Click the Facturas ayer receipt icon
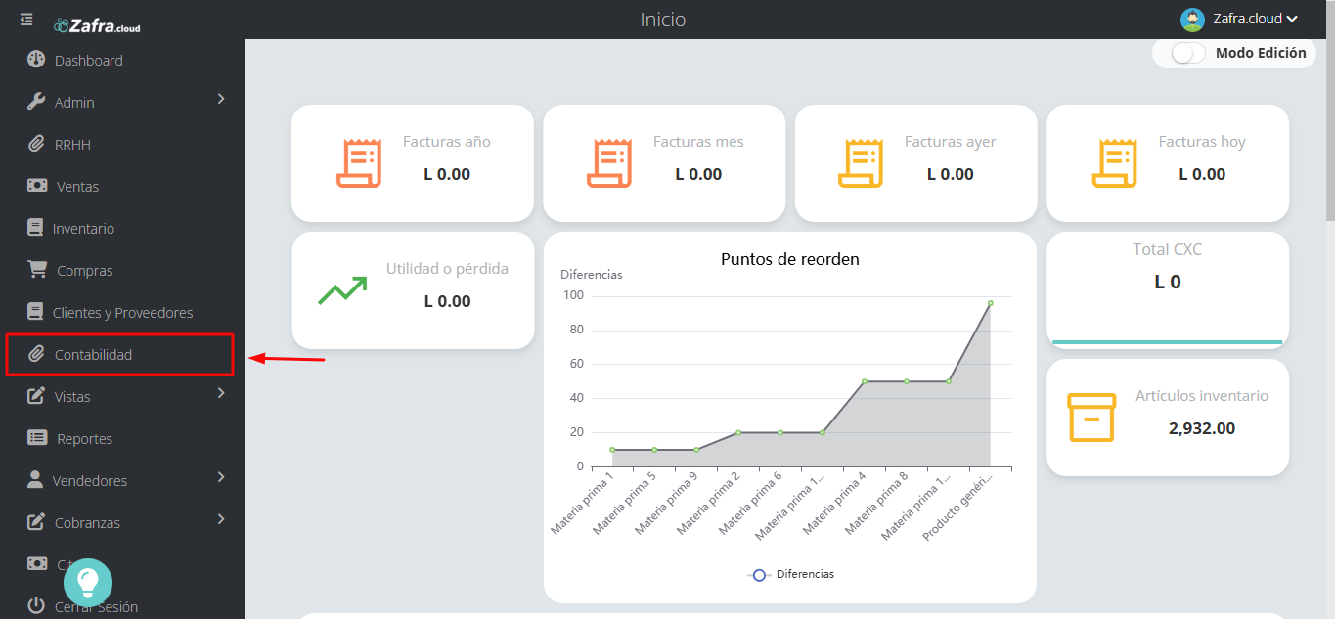 pyautogui.click(x=861, y=163)
